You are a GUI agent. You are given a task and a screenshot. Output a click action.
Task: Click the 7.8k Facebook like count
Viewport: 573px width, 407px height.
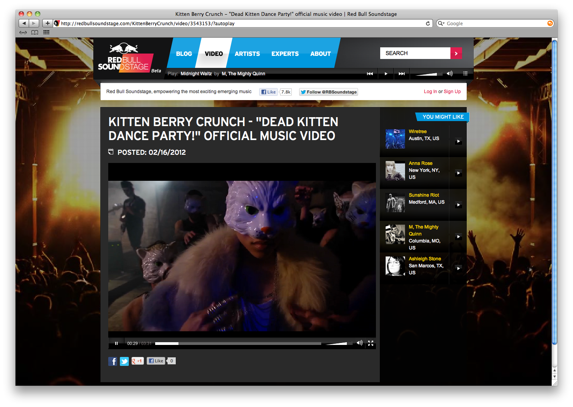[286, 92]
